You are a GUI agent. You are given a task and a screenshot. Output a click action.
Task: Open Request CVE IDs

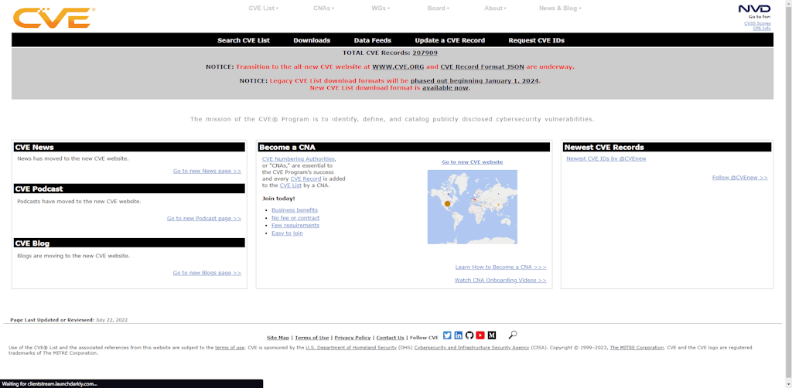[x=537, y=40]
